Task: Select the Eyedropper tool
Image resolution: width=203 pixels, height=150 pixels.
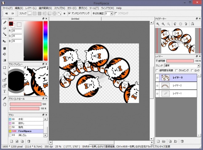Action: (5, 98)
